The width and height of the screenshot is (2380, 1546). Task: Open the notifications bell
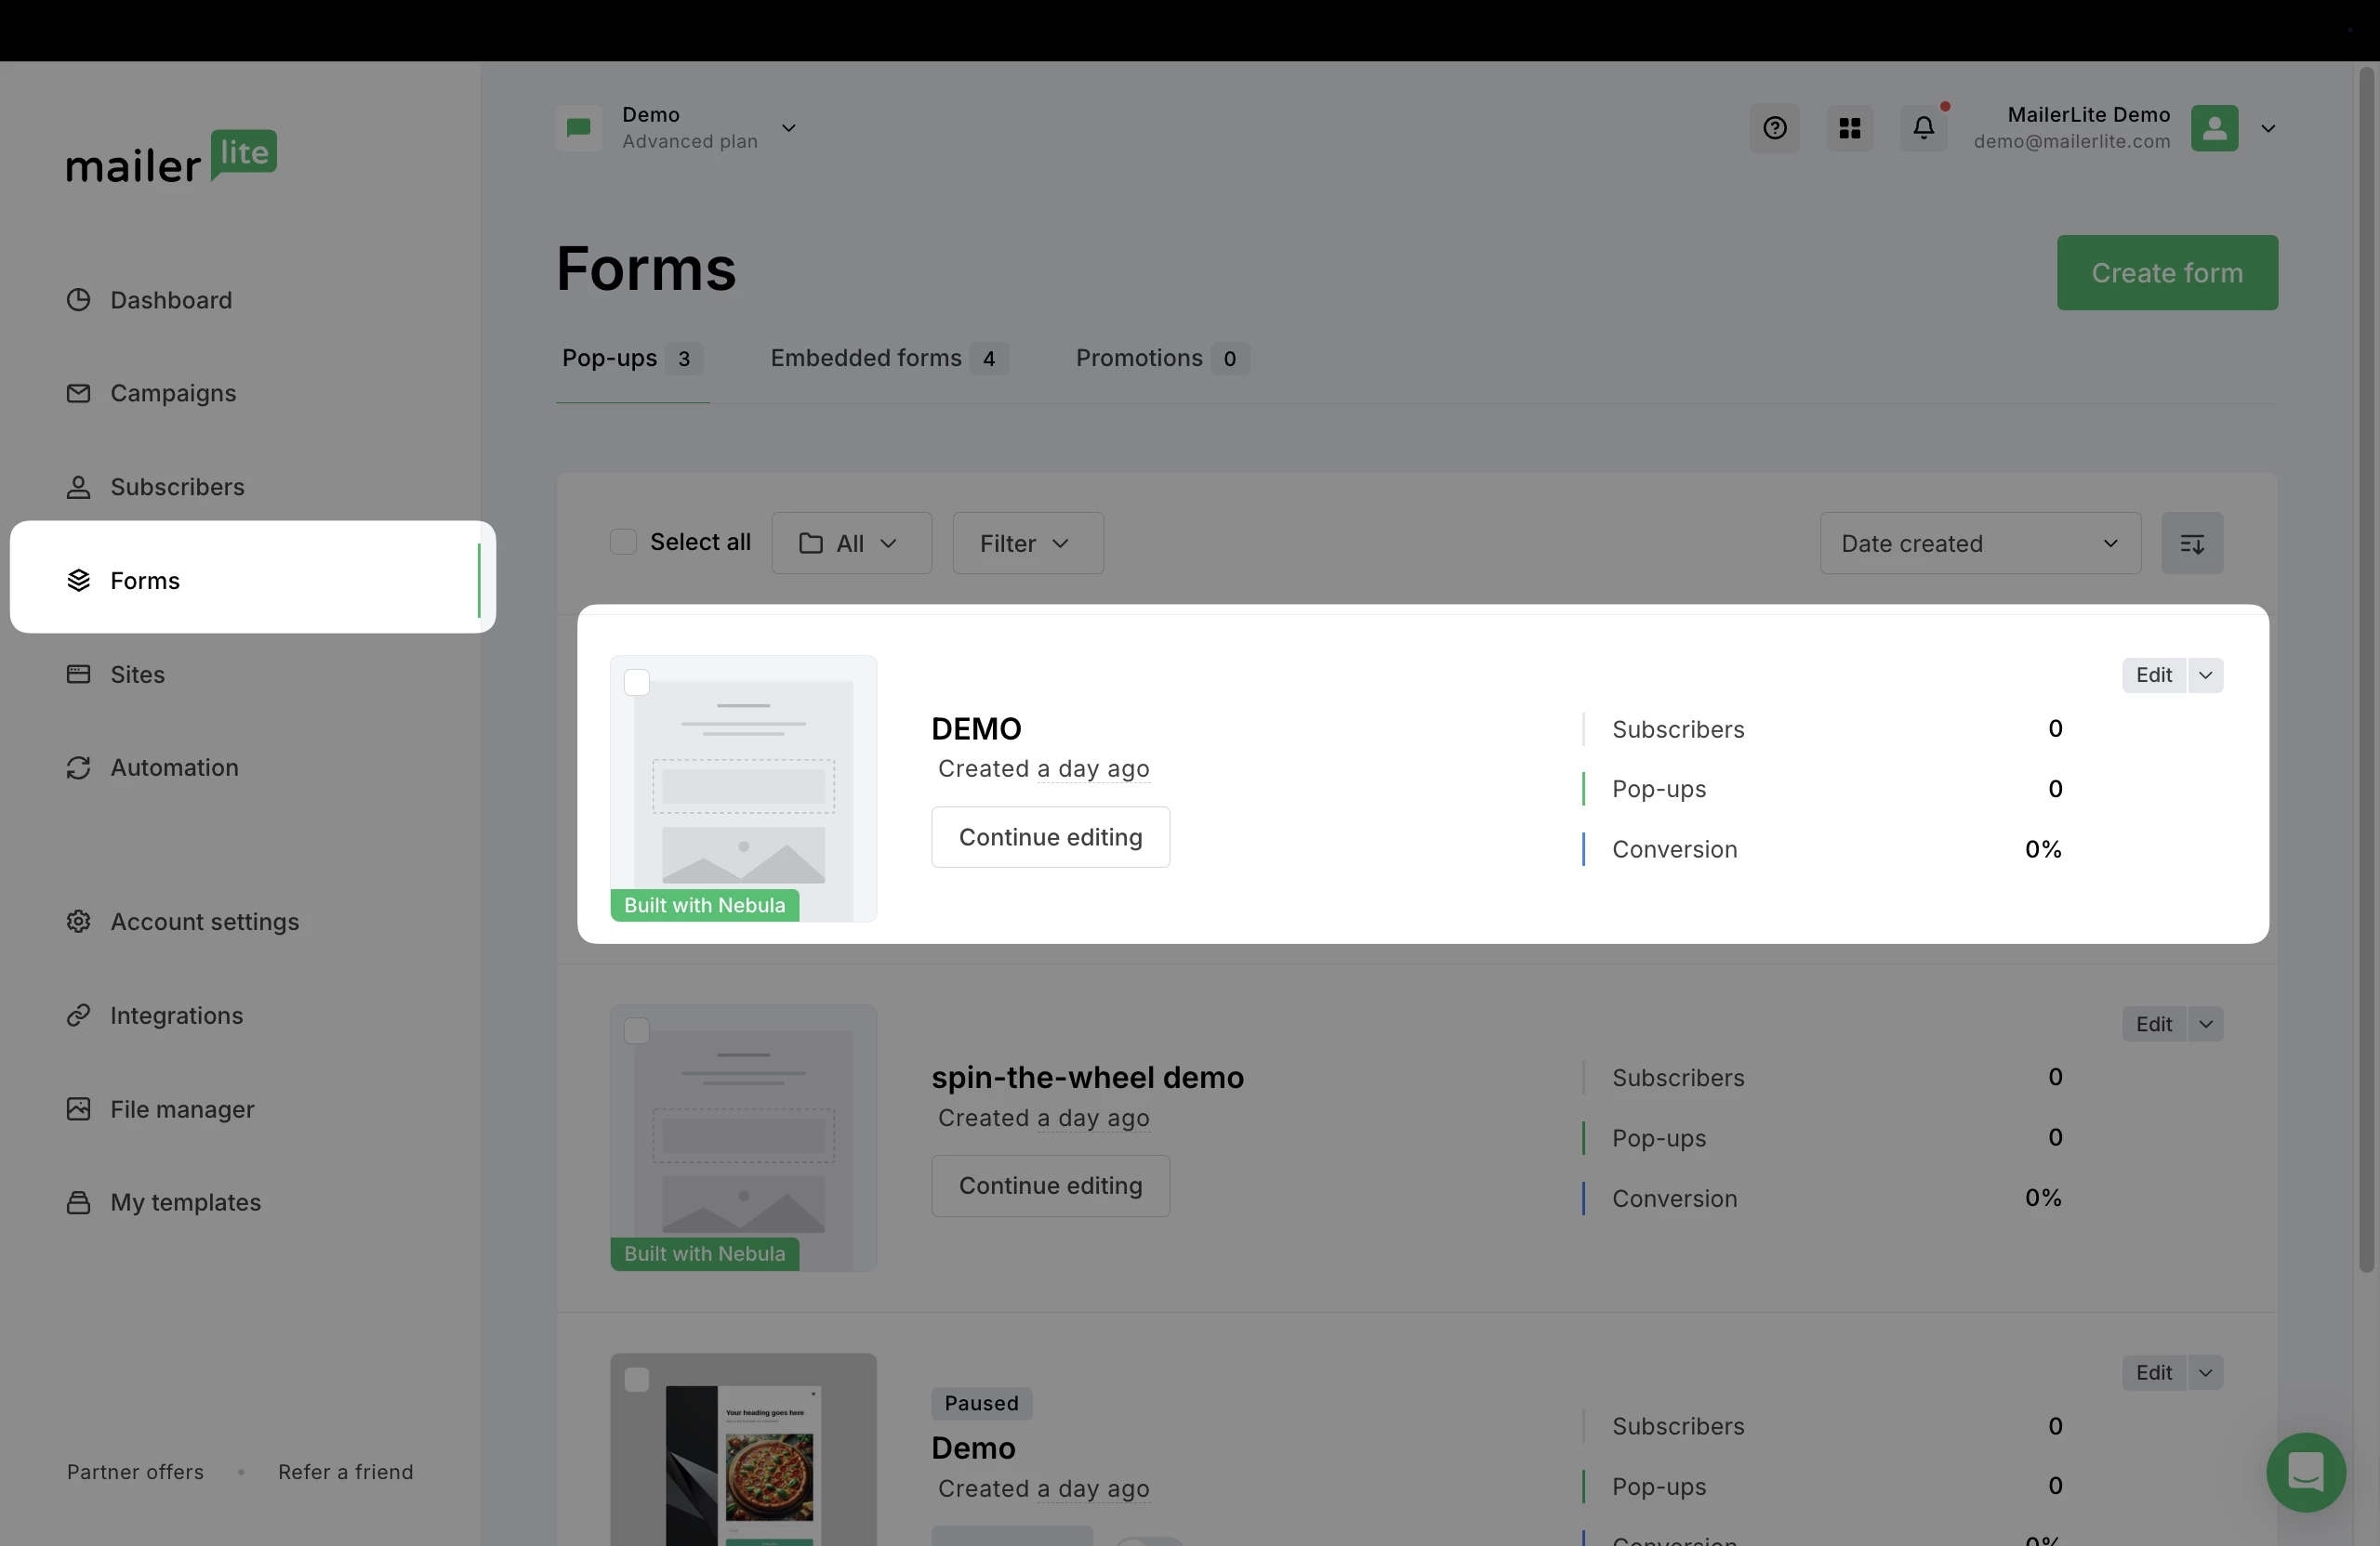coord(1923,128)
